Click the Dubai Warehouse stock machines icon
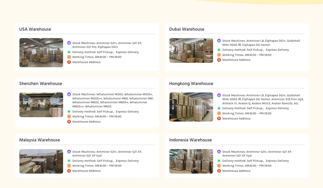Image resolution: width=323 pixels, height=188 pixels. tap(219, 41)
